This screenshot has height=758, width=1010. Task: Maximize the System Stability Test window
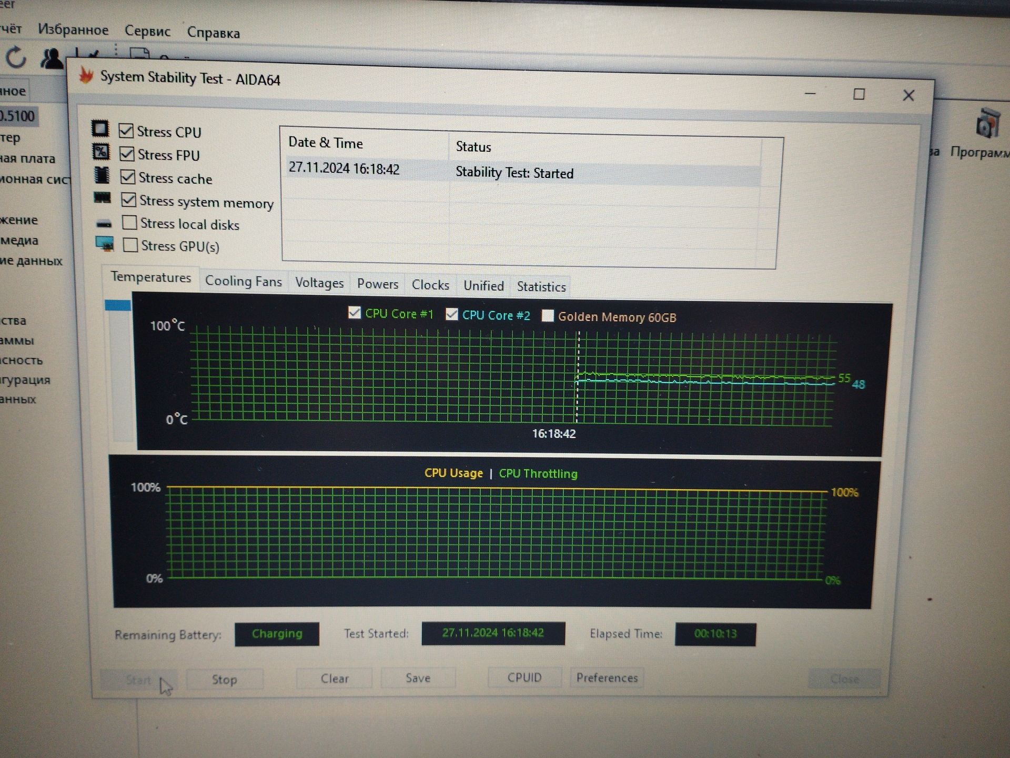pos(859,94)
